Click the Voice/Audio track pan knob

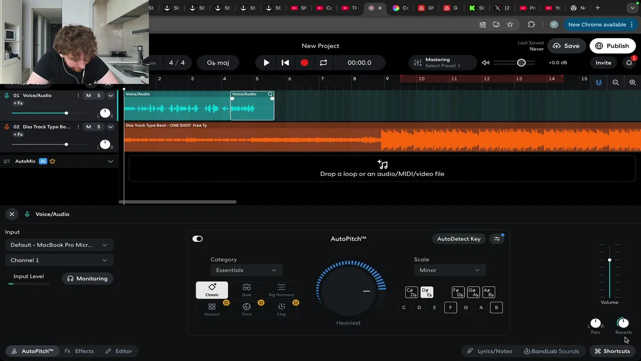(105, 113)
